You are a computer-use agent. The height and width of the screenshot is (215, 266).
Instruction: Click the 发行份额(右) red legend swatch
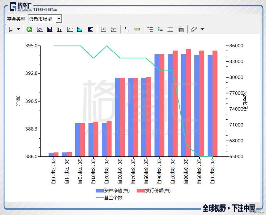pyautogui.click(x=141, y=191)
